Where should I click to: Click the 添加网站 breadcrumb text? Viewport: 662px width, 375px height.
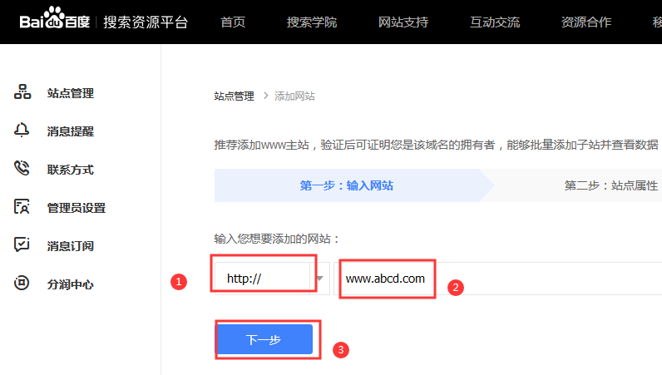[295, 96]
